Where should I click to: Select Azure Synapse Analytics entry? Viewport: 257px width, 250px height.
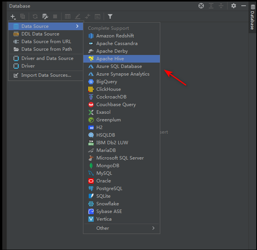122,74
